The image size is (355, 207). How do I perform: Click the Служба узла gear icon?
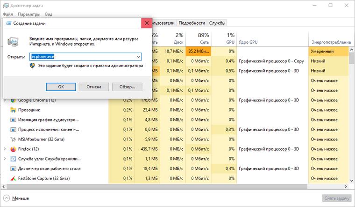tap(13, 159)
